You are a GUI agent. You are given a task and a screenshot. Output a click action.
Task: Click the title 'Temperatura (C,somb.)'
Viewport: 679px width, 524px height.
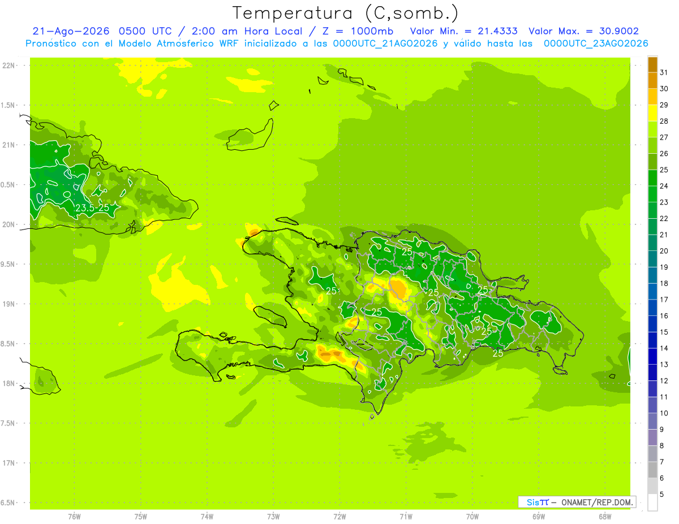tap(346, 12)
